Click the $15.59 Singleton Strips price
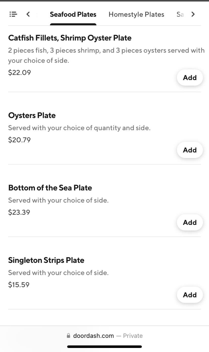This screenshot has height=352, width=209. [19, 285]
